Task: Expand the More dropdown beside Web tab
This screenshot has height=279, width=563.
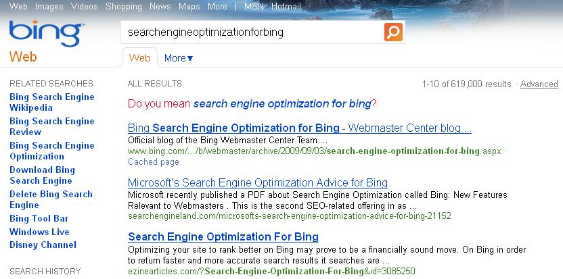Action: (x=179, y=58)
